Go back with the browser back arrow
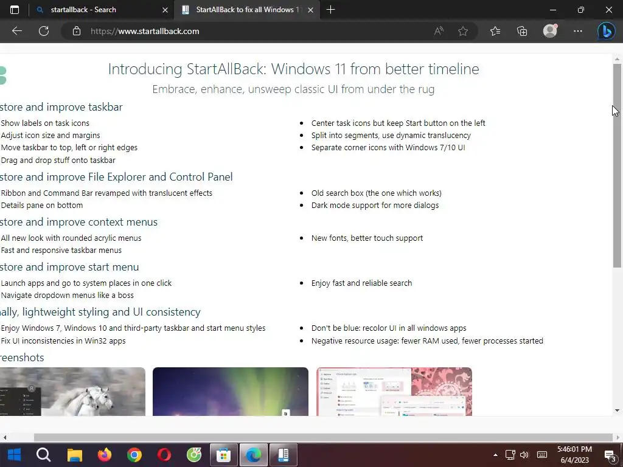Image resolution: width=623 pixels, height=467 pixels. coord(16,31)
